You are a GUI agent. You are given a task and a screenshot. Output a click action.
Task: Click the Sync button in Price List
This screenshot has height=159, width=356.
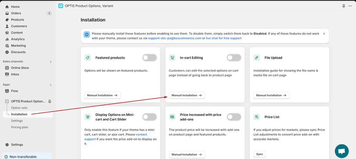pyautogui.click(x=259, y=154)
